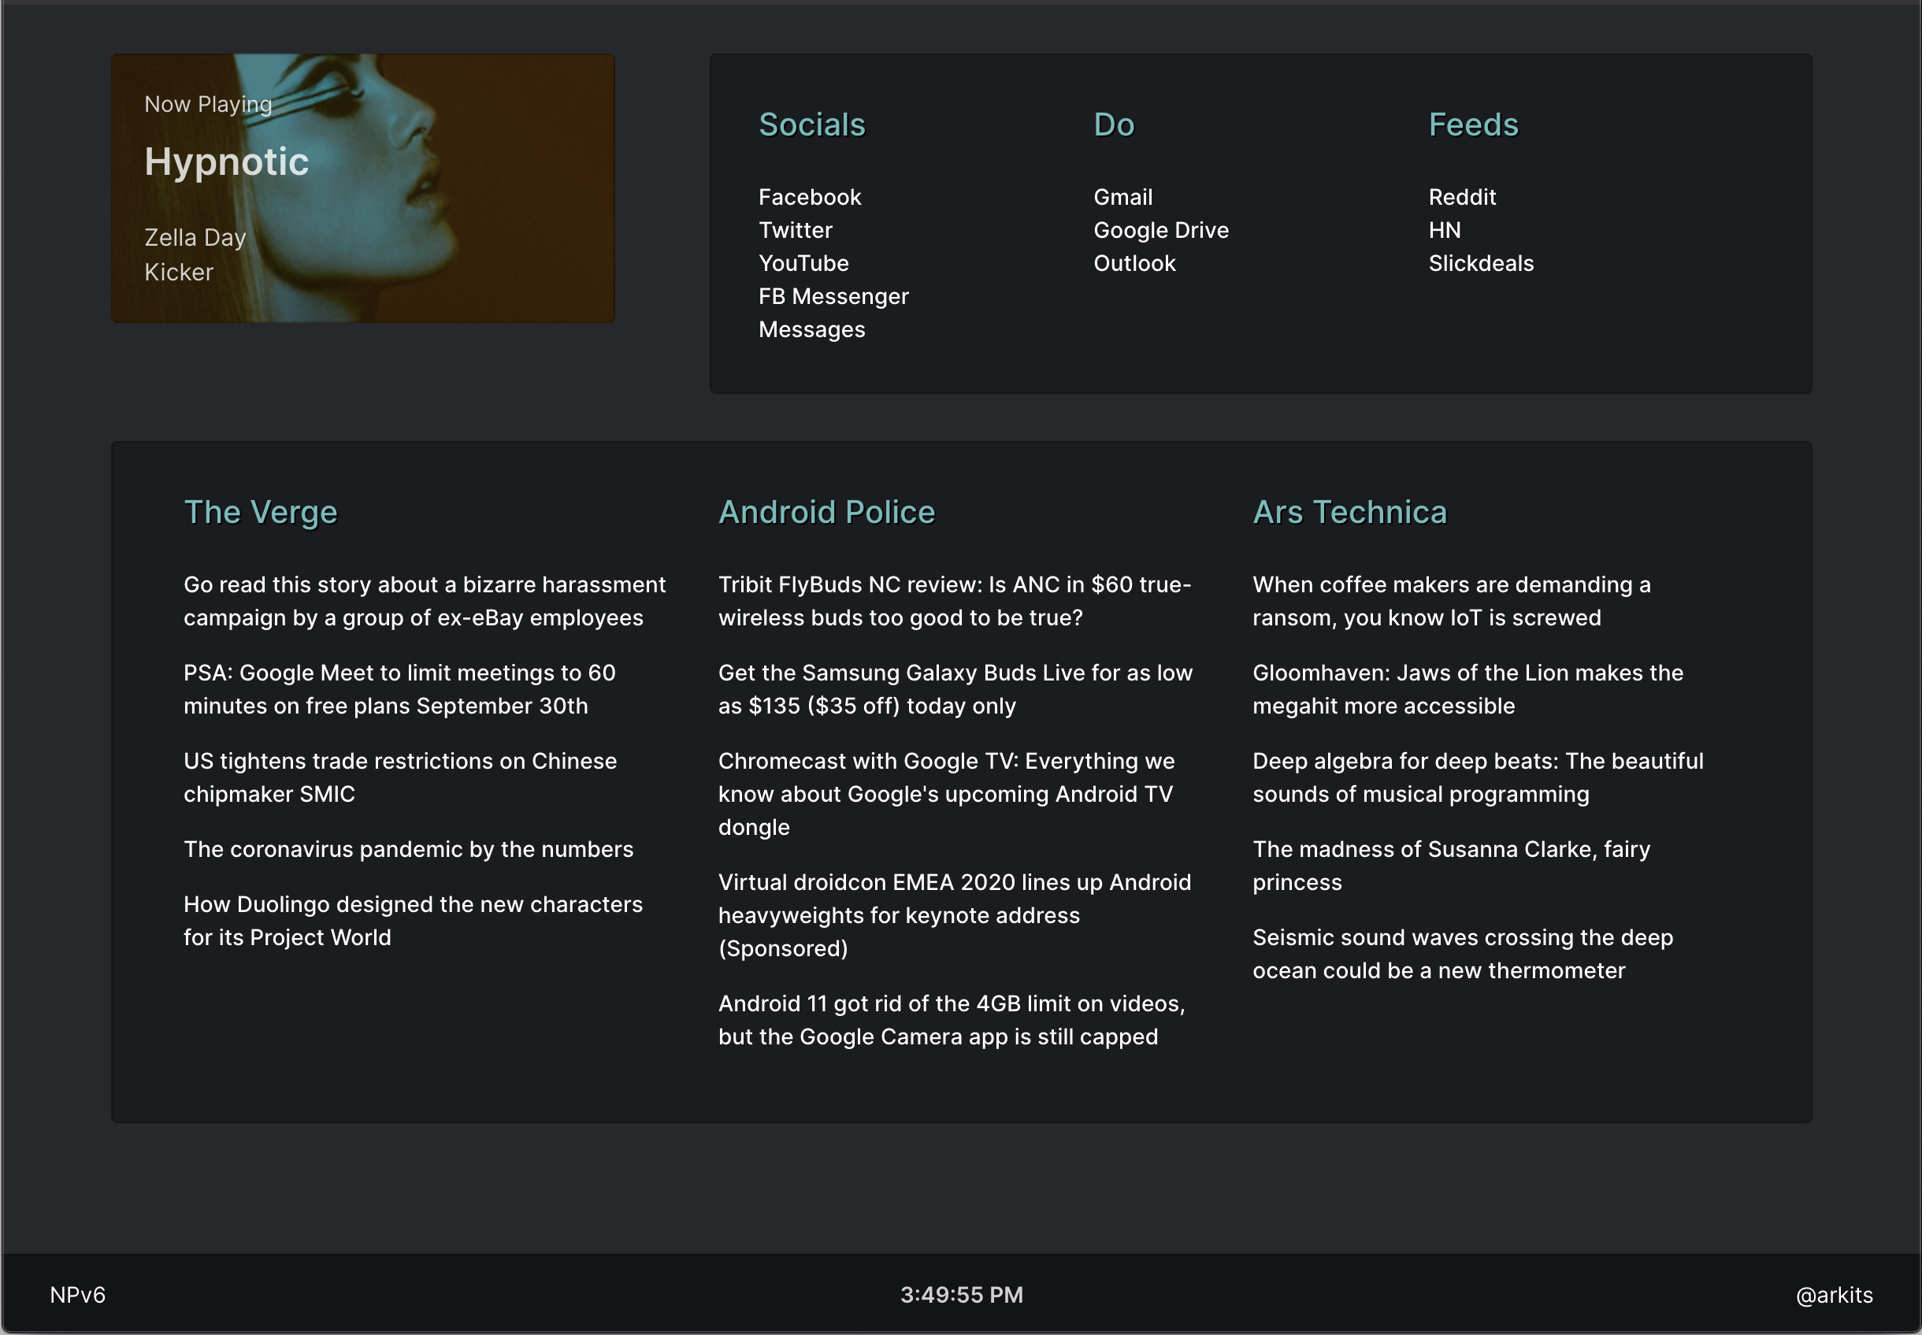
Task: Click the Hypnotic Now Playing album art
Action: pyautogui.click(x=363, y=186)
